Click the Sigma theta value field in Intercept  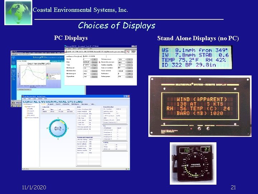click(87, 77)
